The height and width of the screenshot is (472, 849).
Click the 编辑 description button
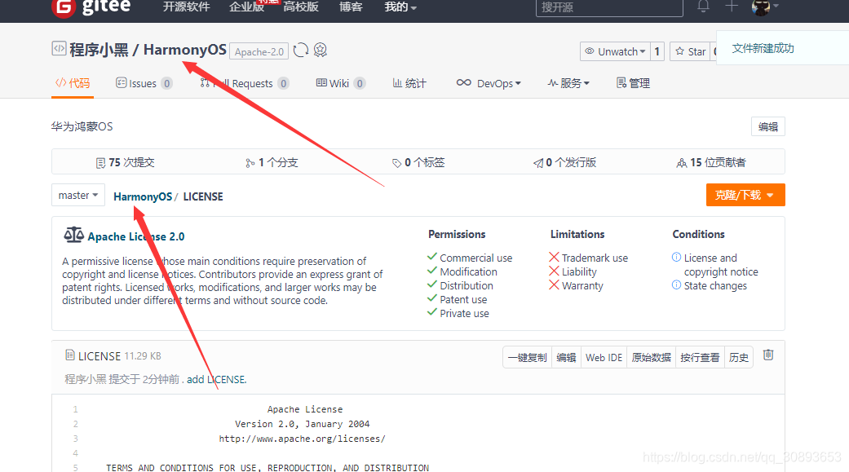pyautogui.click(x=767, y=126)
